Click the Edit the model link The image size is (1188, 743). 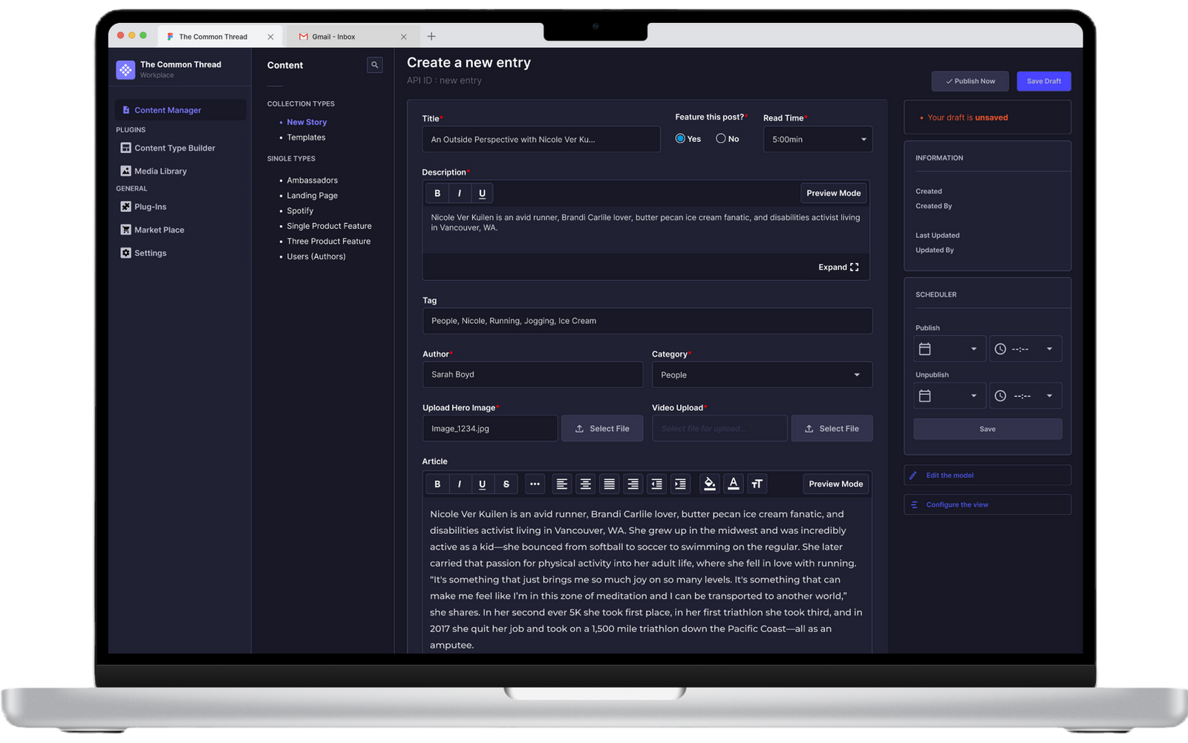click(988, 476)
